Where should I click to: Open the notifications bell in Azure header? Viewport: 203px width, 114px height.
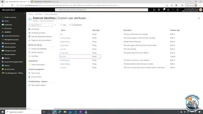tap(164, 10)
